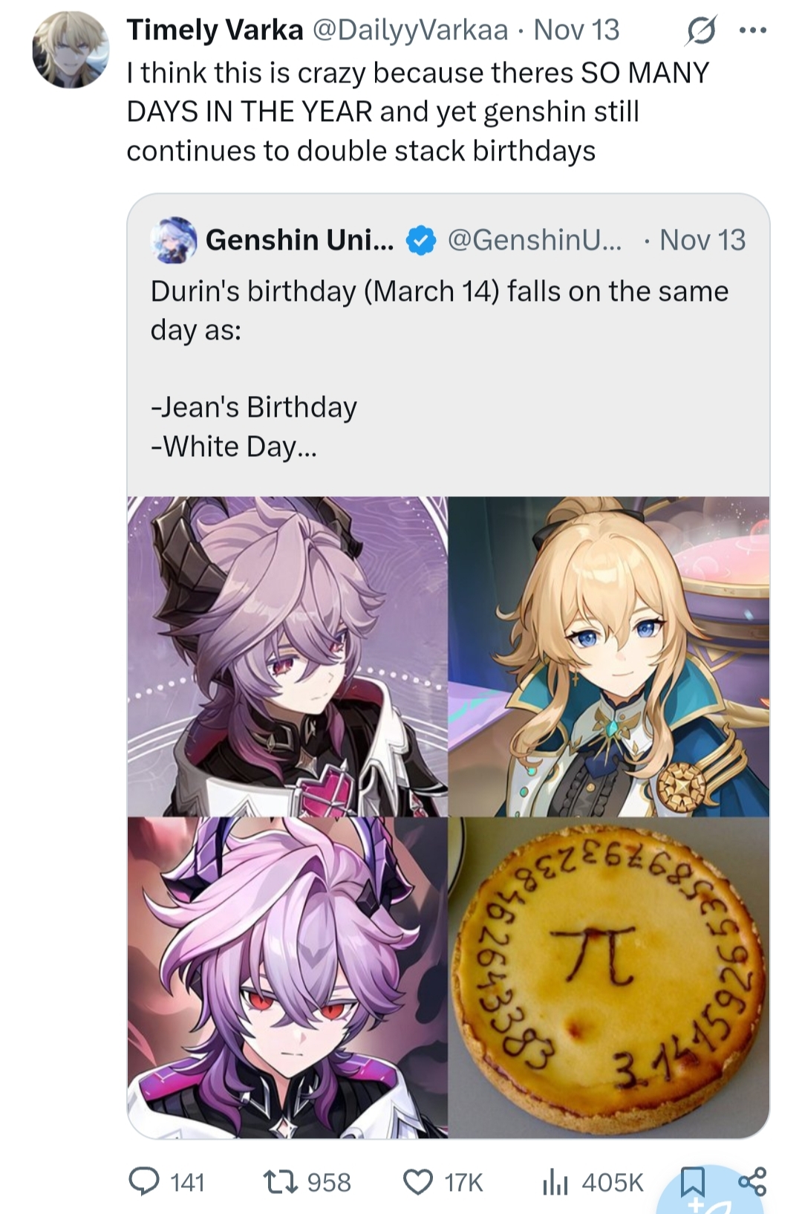
Task: Open the quoted tweet text about Durin's birthday
Action: pyautogui.click(x=440, y=369)
